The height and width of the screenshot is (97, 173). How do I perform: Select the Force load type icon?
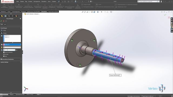coord(2,30)
